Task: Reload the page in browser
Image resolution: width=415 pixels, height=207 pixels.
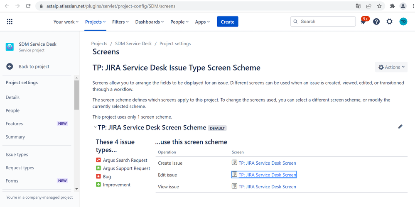Action: [x=28, y=6]
